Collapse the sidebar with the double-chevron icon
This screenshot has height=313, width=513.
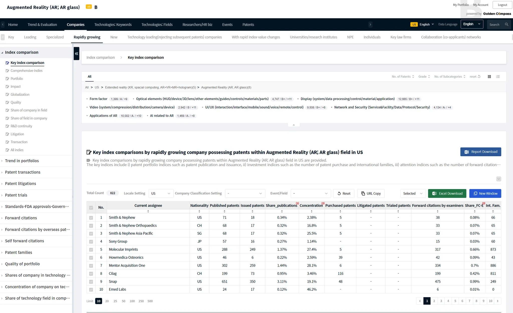[x=76, y=54]
